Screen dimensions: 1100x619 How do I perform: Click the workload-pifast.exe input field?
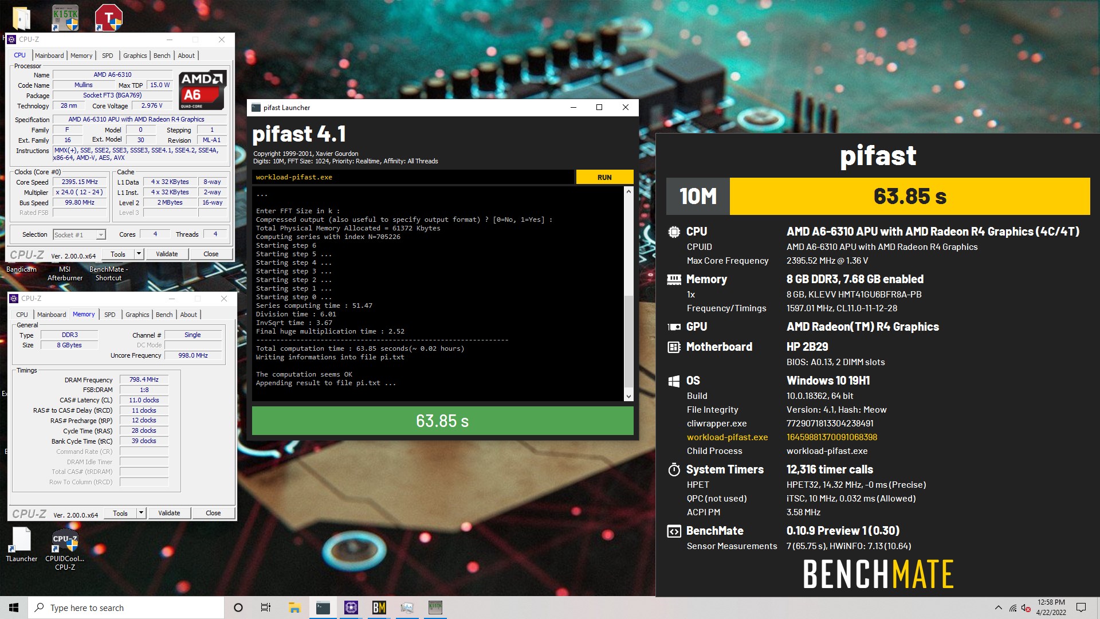[412, 177]
